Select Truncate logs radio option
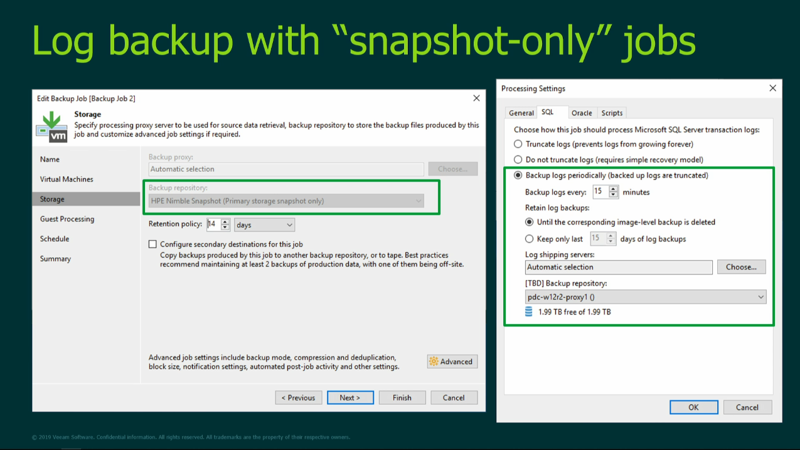The image size is (800, 450). pyautogui.click(x=518, y=144)
